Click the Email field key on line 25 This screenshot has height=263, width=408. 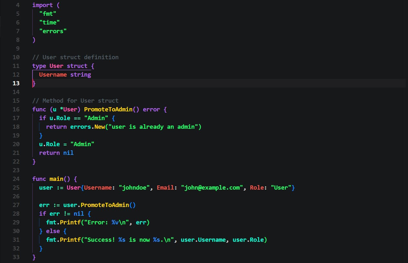[165, 187]
